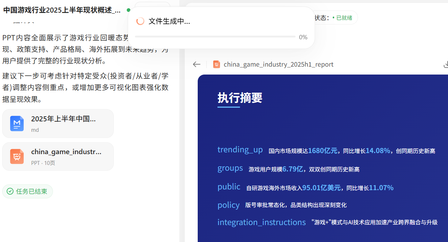
Task: Click the loading spinner in file generation toast
Action: [x=140, y=21]
